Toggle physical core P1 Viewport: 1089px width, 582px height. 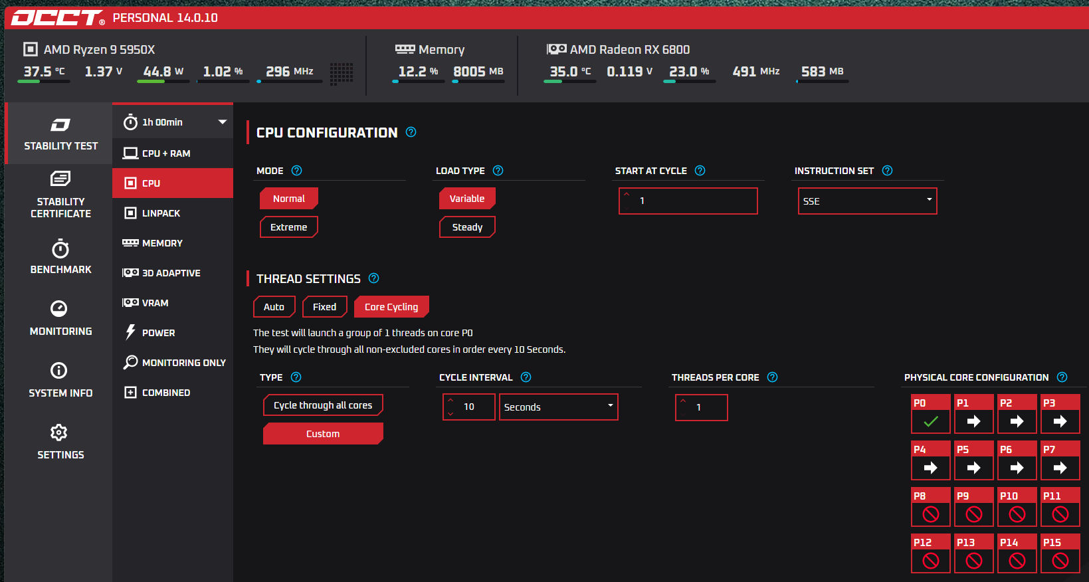click(x=974, y=414)
